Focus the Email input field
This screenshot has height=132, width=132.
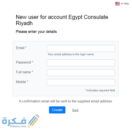(x=81, y=48)
